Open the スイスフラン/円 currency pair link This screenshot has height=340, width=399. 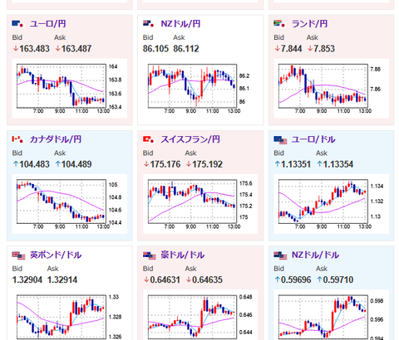pos(190,139)
